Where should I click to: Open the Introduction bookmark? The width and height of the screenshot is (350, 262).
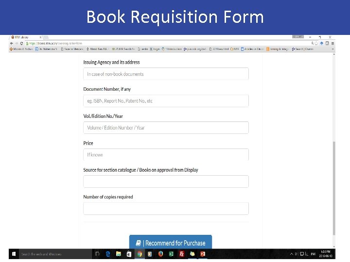(x=172, y=49)
